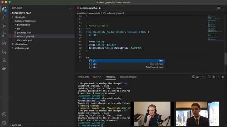
Task: Open the Remote Explorer view
Action: [4, 52]
